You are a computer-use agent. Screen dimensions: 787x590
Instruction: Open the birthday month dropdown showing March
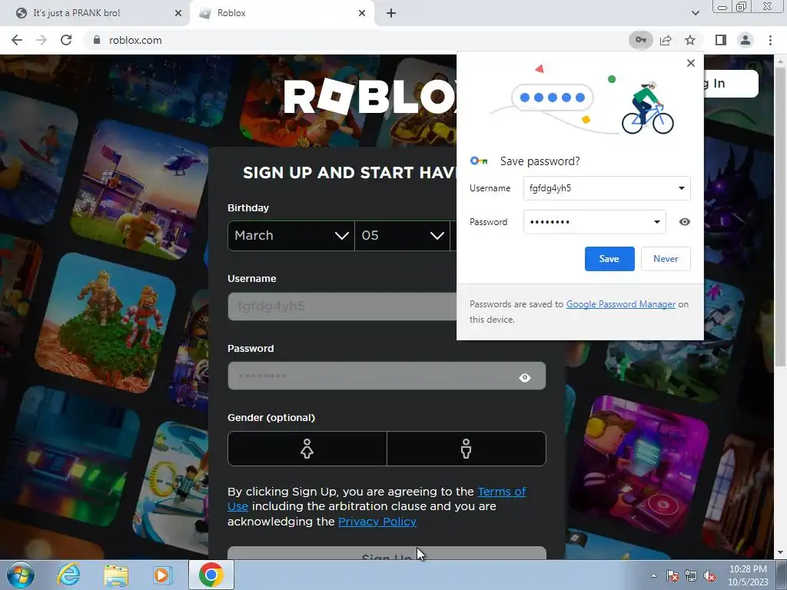[x=291, y=235]
